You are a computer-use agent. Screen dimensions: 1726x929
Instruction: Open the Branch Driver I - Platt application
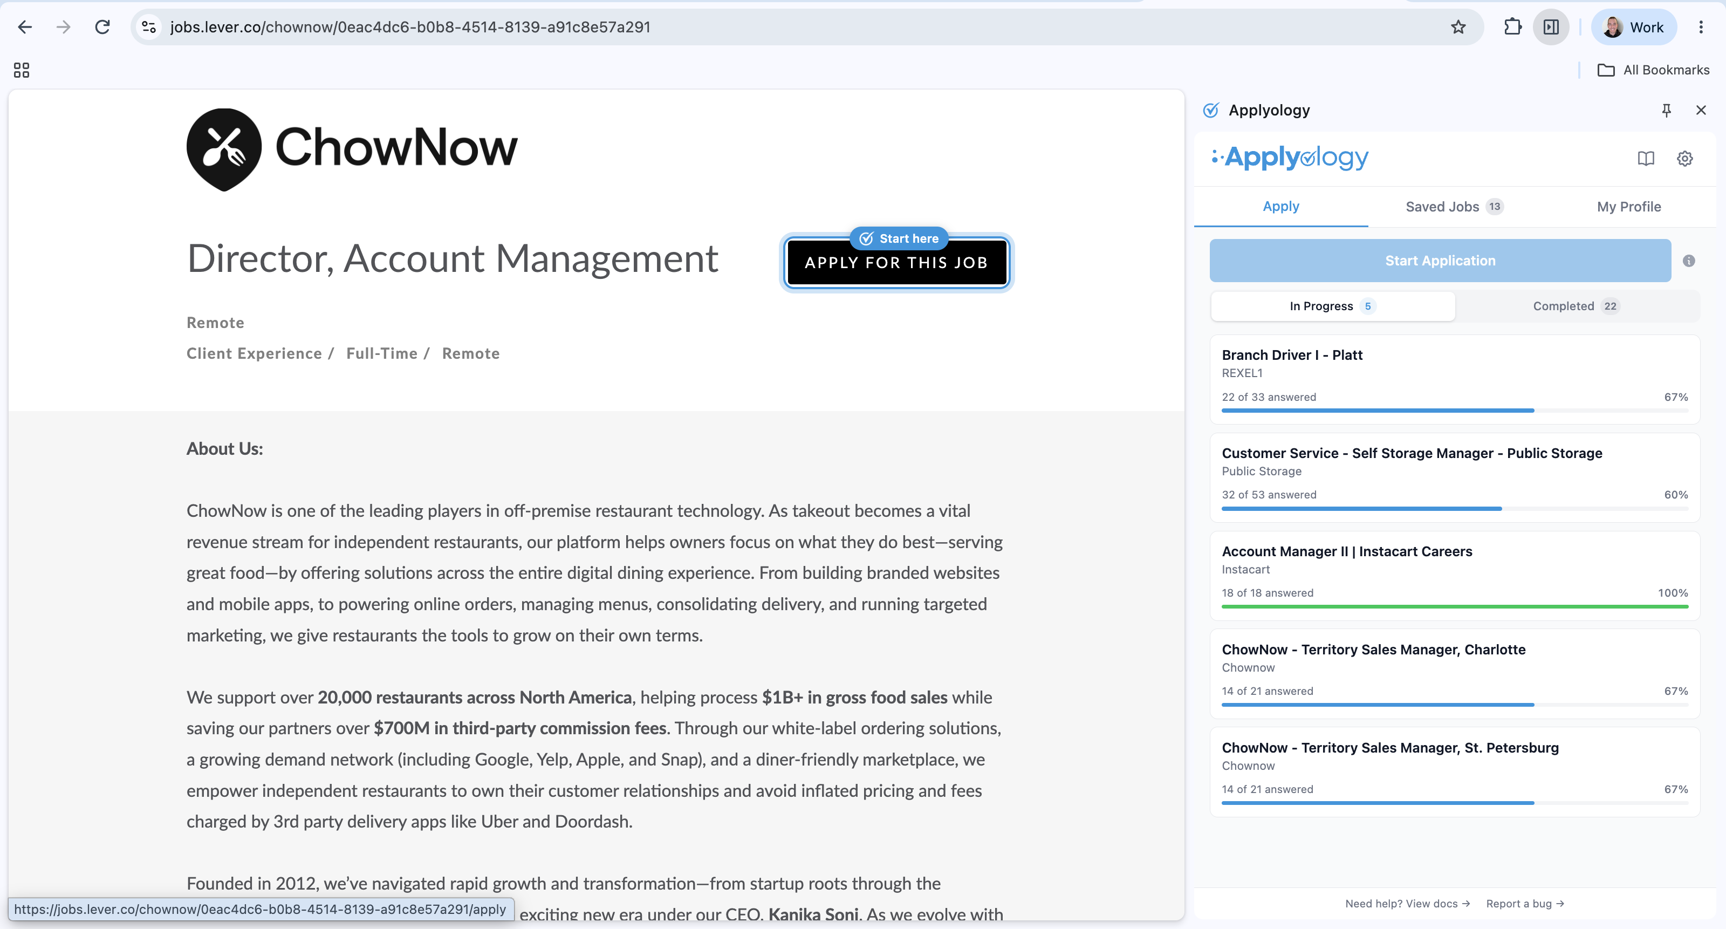[x=1455, y=379]
